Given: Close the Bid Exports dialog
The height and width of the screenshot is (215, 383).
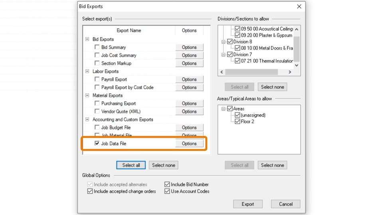Looking at the screenshot, I should point(299,6).
